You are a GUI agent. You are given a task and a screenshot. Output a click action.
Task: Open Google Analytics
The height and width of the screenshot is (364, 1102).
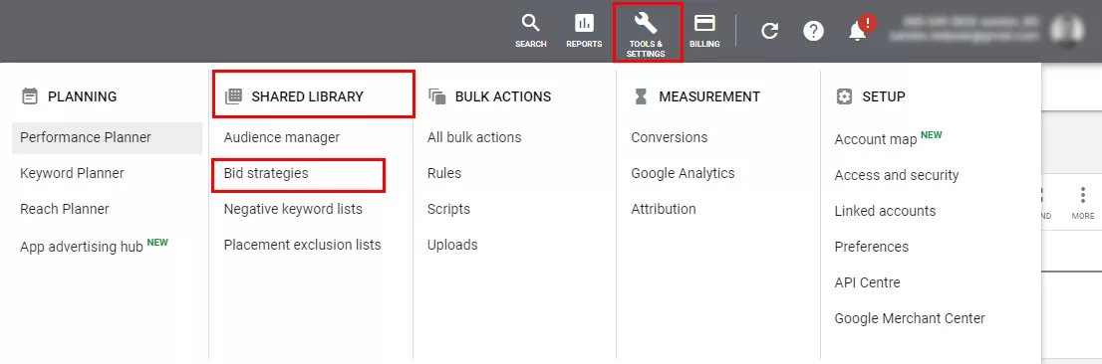(x=684, y=173)
